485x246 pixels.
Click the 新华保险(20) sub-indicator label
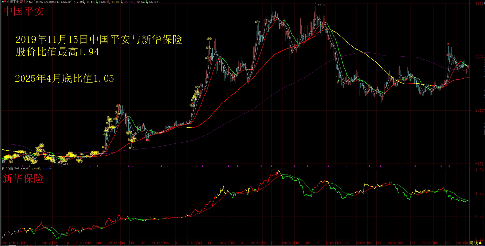(10, 168)
